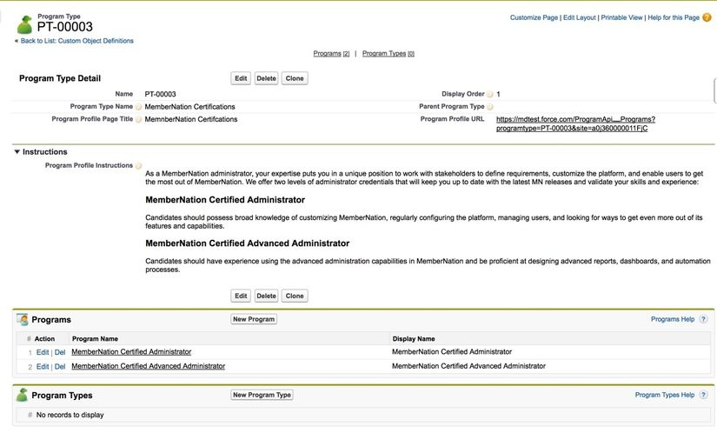Click the 'MemberNation Certified Advanced Administrator' display name cell
The width and height of the screenshot is (717, 433).
coord(468,366)
